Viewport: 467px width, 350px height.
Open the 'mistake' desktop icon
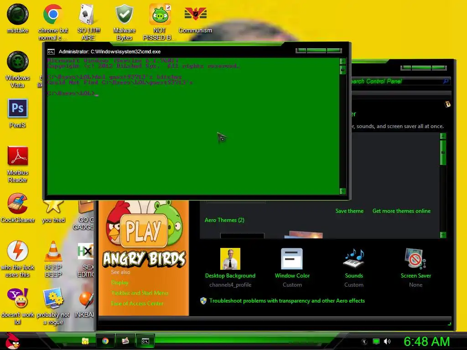click(x=18, y=19)
